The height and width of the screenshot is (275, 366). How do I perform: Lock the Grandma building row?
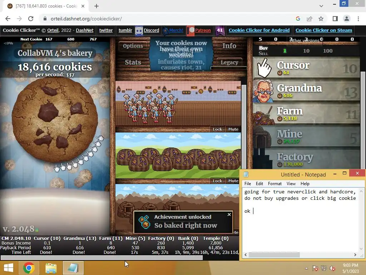coord(217,129)
